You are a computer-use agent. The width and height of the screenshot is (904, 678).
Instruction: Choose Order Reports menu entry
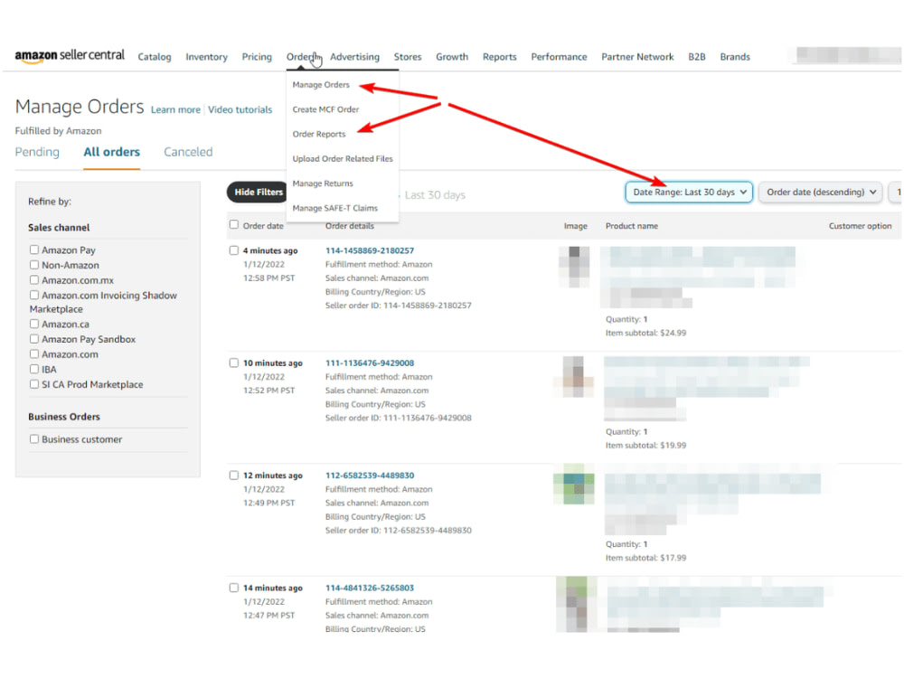point(319,135)
